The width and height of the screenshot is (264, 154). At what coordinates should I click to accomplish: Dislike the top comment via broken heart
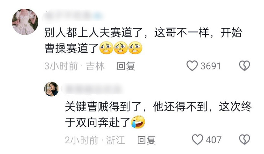tap(244, 66)
